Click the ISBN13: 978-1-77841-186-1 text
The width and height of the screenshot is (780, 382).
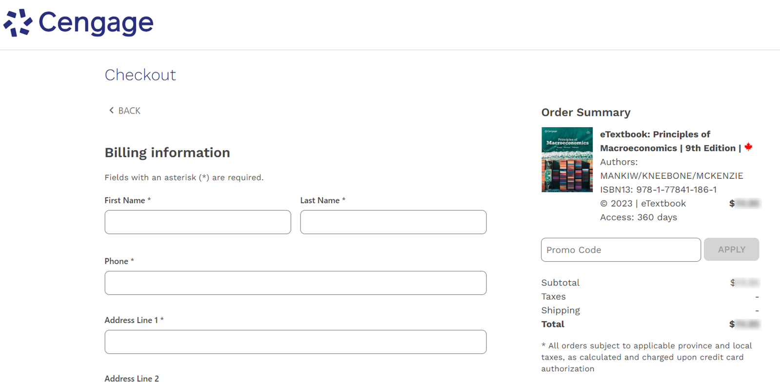pyautogui.click(x=659, y=190)
